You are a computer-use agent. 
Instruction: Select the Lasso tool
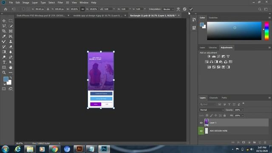click(4, 26)
